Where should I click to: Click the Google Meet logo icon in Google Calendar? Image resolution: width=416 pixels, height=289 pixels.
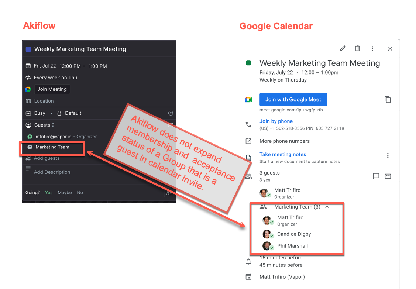248,100
